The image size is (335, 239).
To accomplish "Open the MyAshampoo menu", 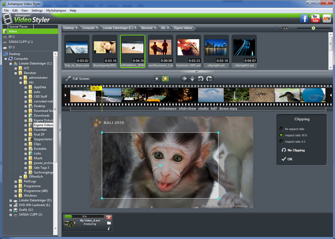I will coord(56,11).
